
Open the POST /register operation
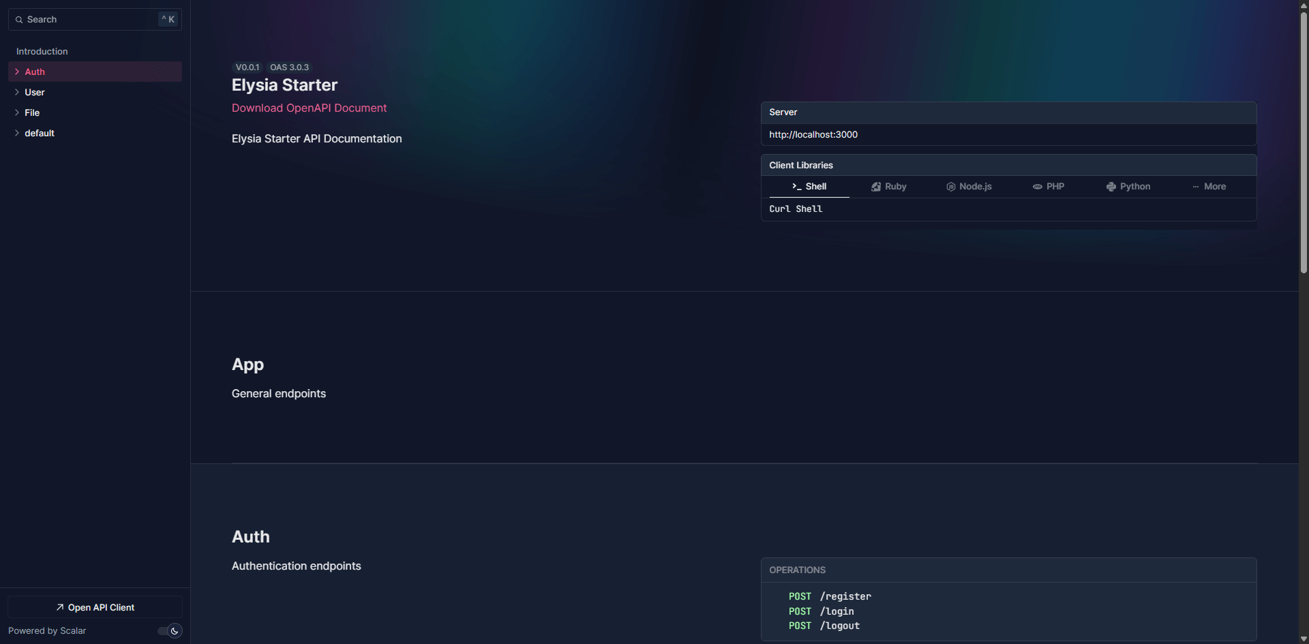tap(830, 596)
